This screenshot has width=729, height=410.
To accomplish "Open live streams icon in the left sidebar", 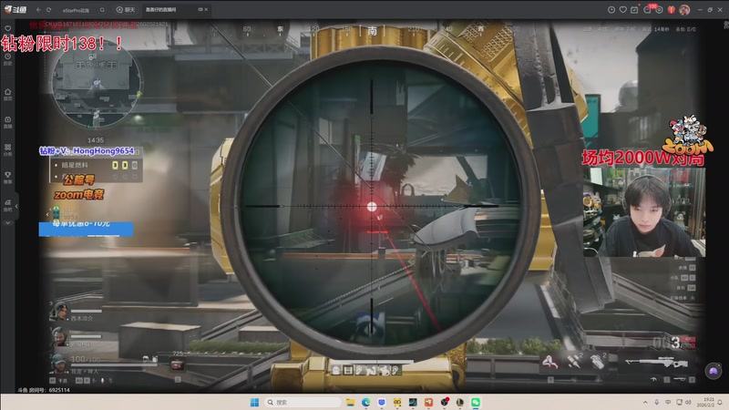I will [x=8, y=122].
